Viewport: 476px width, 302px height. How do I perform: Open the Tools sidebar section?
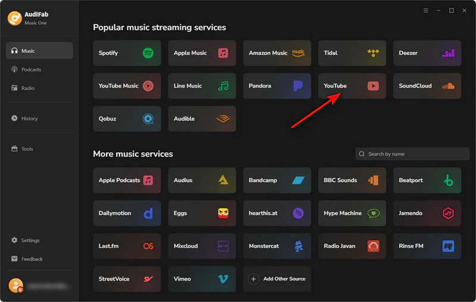[x=39, y=149]
